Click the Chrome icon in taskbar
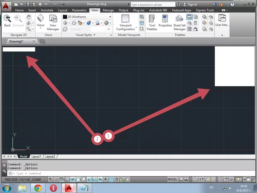 coord(38,188)
